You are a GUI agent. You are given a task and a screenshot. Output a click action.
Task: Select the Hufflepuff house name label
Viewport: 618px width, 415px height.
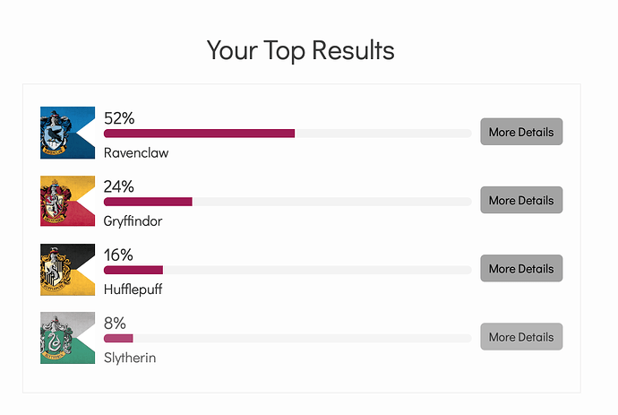pos(133,290)
